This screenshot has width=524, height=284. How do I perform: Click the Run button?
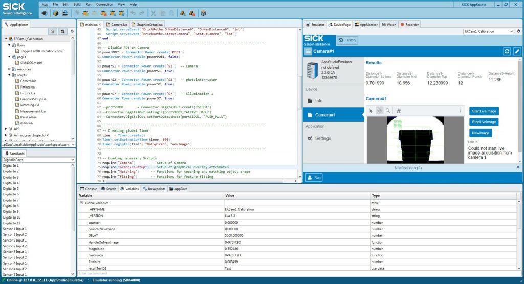tap(314, 178)
